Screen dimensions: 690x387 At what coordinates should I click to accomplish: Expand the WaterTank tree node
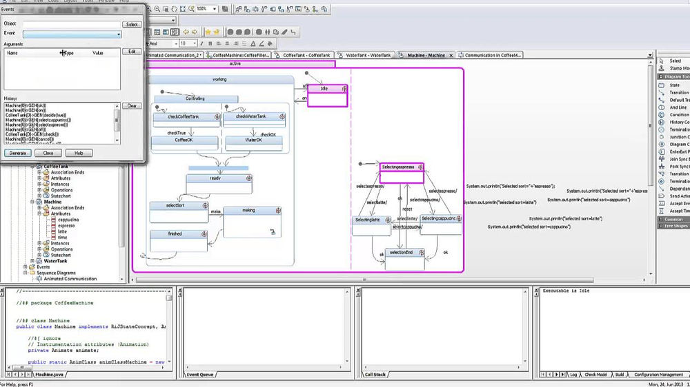32,261
